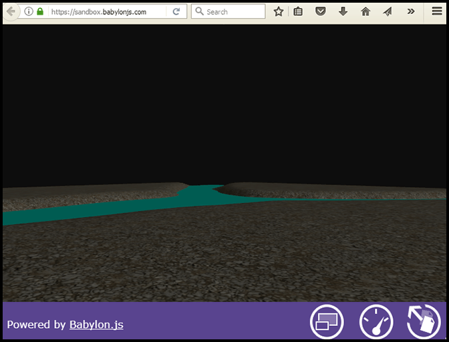The image size is (449, 342).
Task: Switch to fullscreen with the screens icon
Action: (327, 322)
